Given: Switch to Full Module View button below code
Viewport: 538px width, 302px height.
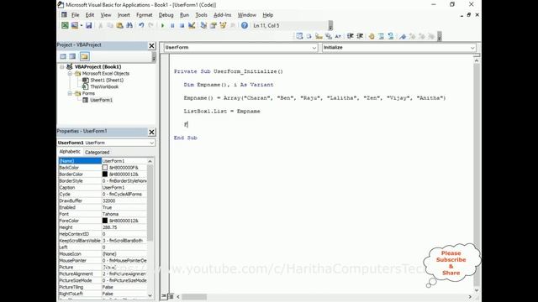Looking at the screenshot, I should [x=171, y=296].
